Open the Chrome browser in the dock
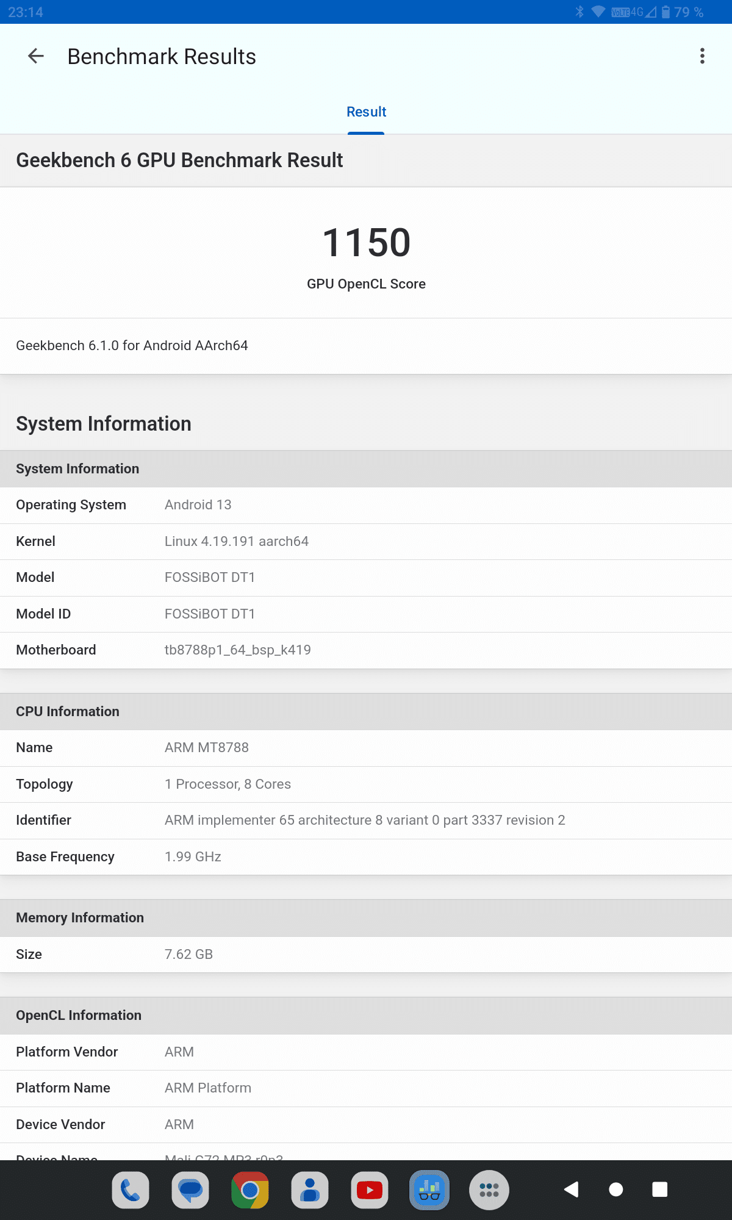732x1220 pixels. point(250,1189)
